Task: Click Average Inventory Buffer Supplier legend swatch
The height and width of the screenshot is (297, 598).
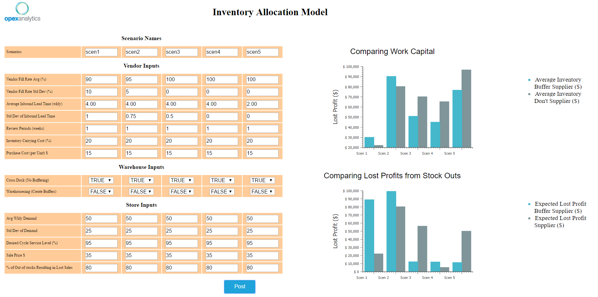Action: coord(529,80)
